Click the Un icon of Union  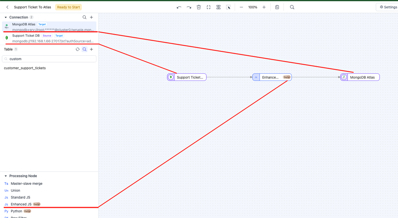click(x=6, y=191)
